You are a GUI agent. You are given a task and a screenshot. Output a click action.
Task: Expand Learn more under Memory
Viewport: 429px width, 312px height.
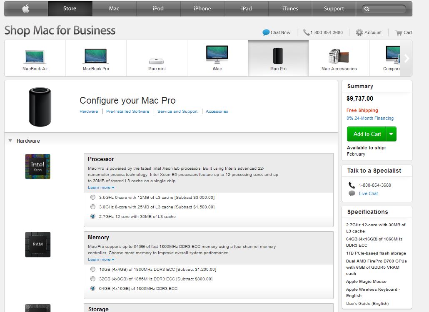tap(101, 260)
